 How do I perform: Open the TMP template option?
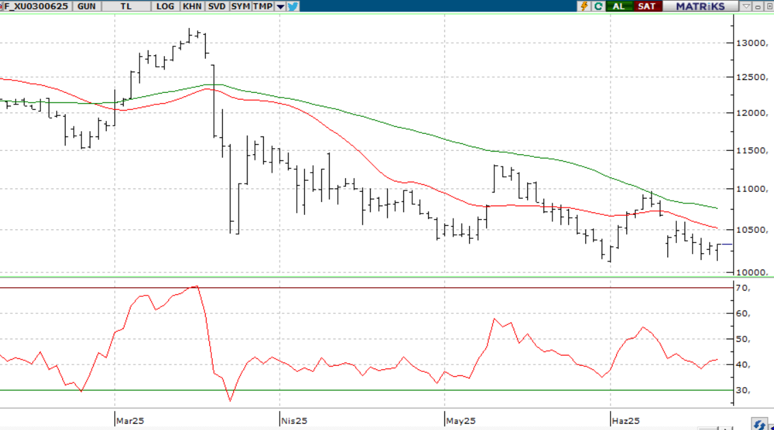pos(263,6)
